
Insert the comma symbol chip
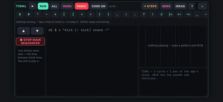pos(117,14)
